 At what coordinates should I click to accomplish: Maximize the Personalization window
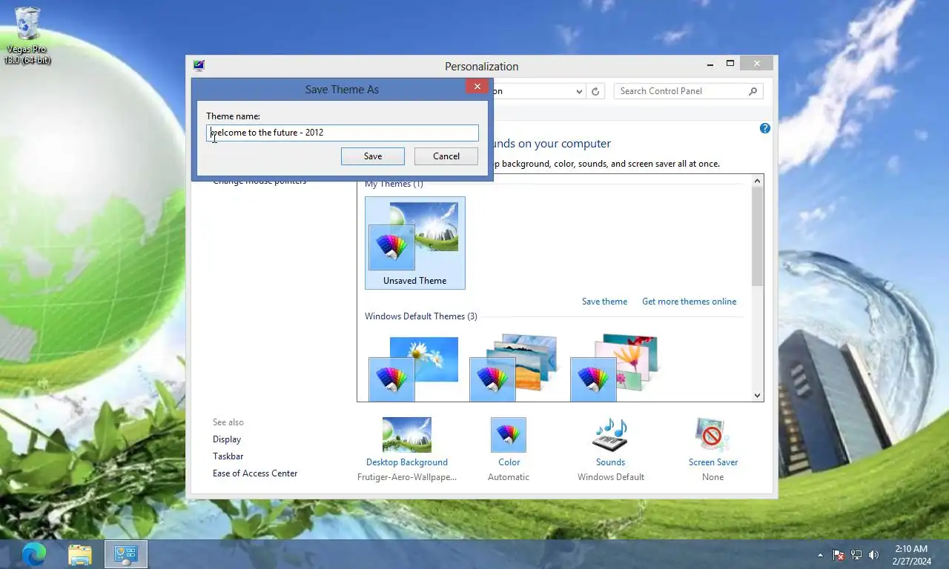(x=730, y=64)
